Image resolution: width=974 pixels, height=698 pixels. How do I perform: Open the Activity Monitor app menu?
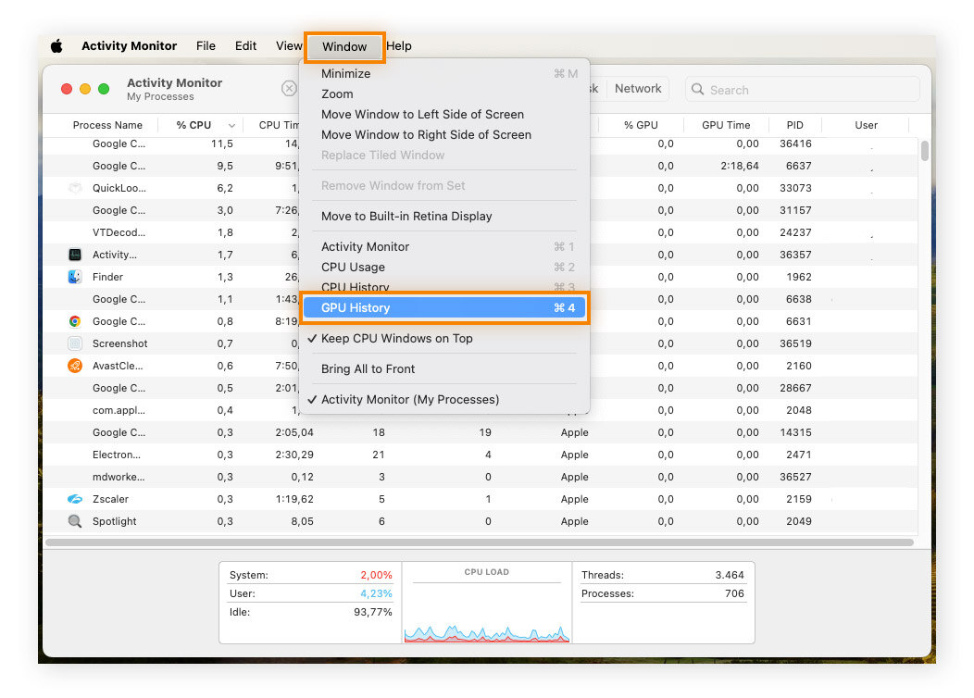coord(130,46)
